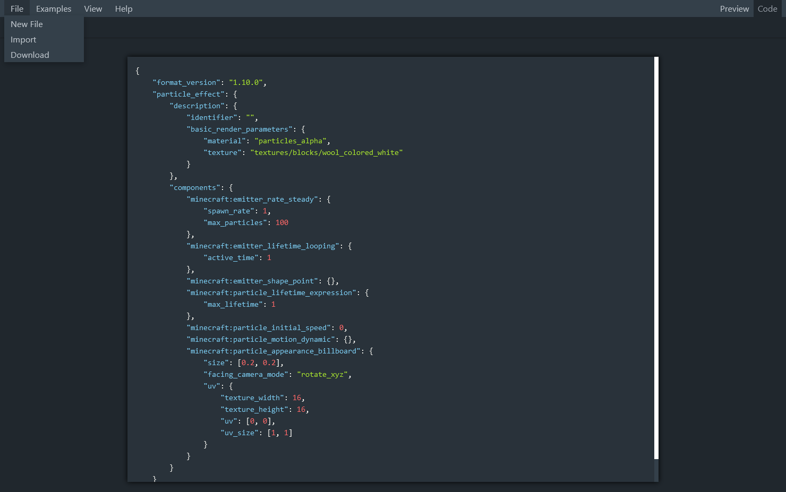Open the Help menu

tap(124, 8)
